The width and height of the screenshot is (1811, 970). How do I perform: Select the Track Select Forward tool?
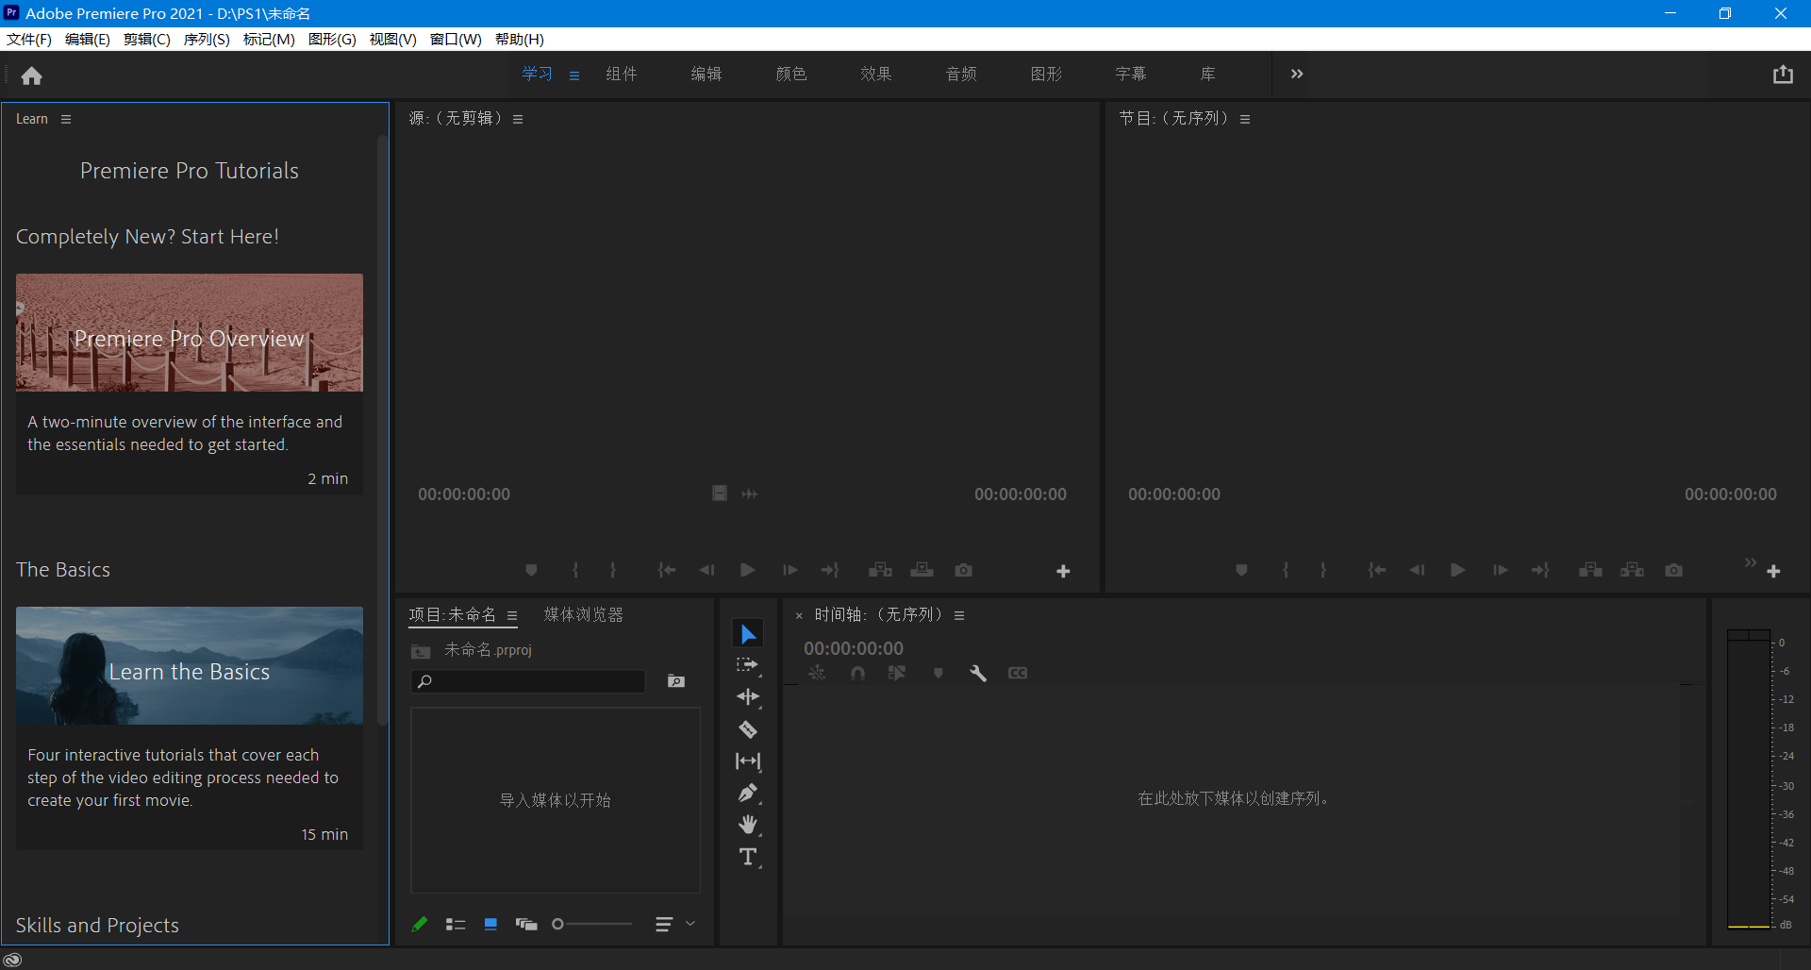(x=748, y=665)
